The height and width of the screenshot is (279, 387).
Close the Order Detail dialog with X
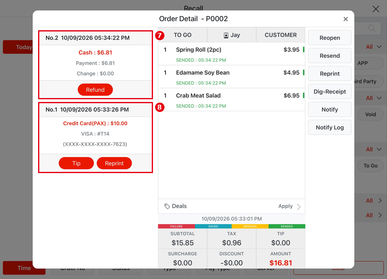coord(346,19)
